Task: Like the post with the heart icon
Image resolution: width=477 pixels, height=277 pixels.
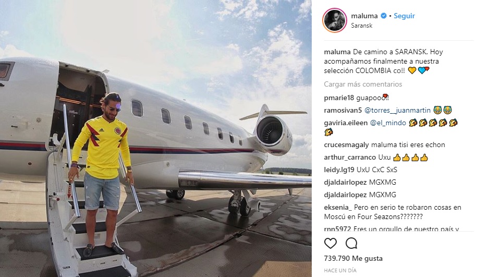Action: pos(331,243)
